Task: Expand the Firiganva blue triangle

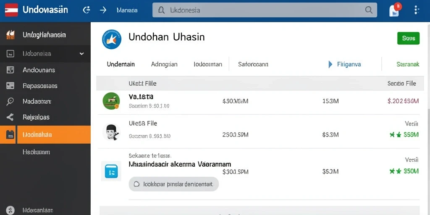Action: [330, 64]
